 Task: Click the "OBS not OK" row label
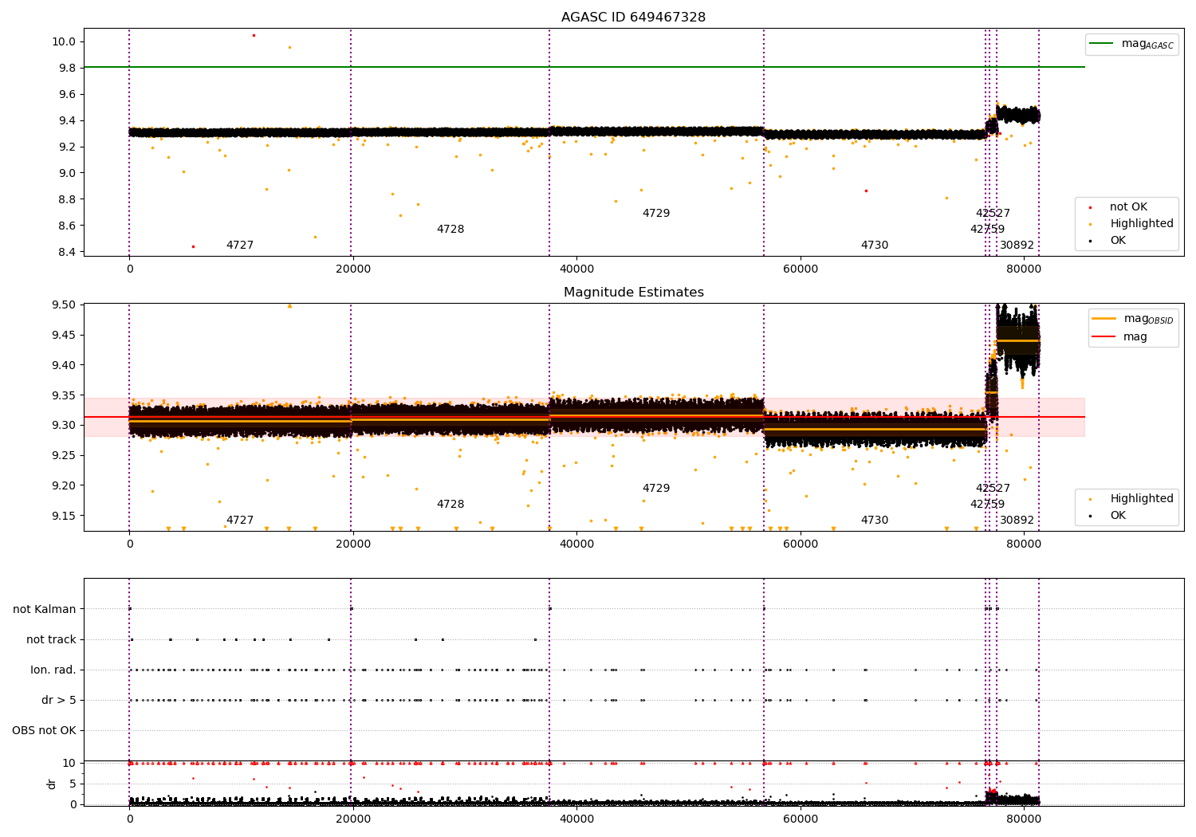[44, 731]
